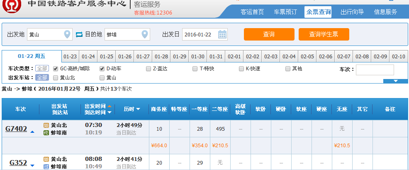Expand G352 price details arrow
Screen dimensions: 409x170
point(32,165)
